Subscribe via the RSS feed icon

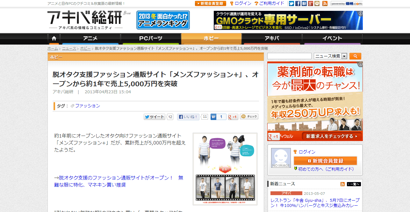(325, 4)
